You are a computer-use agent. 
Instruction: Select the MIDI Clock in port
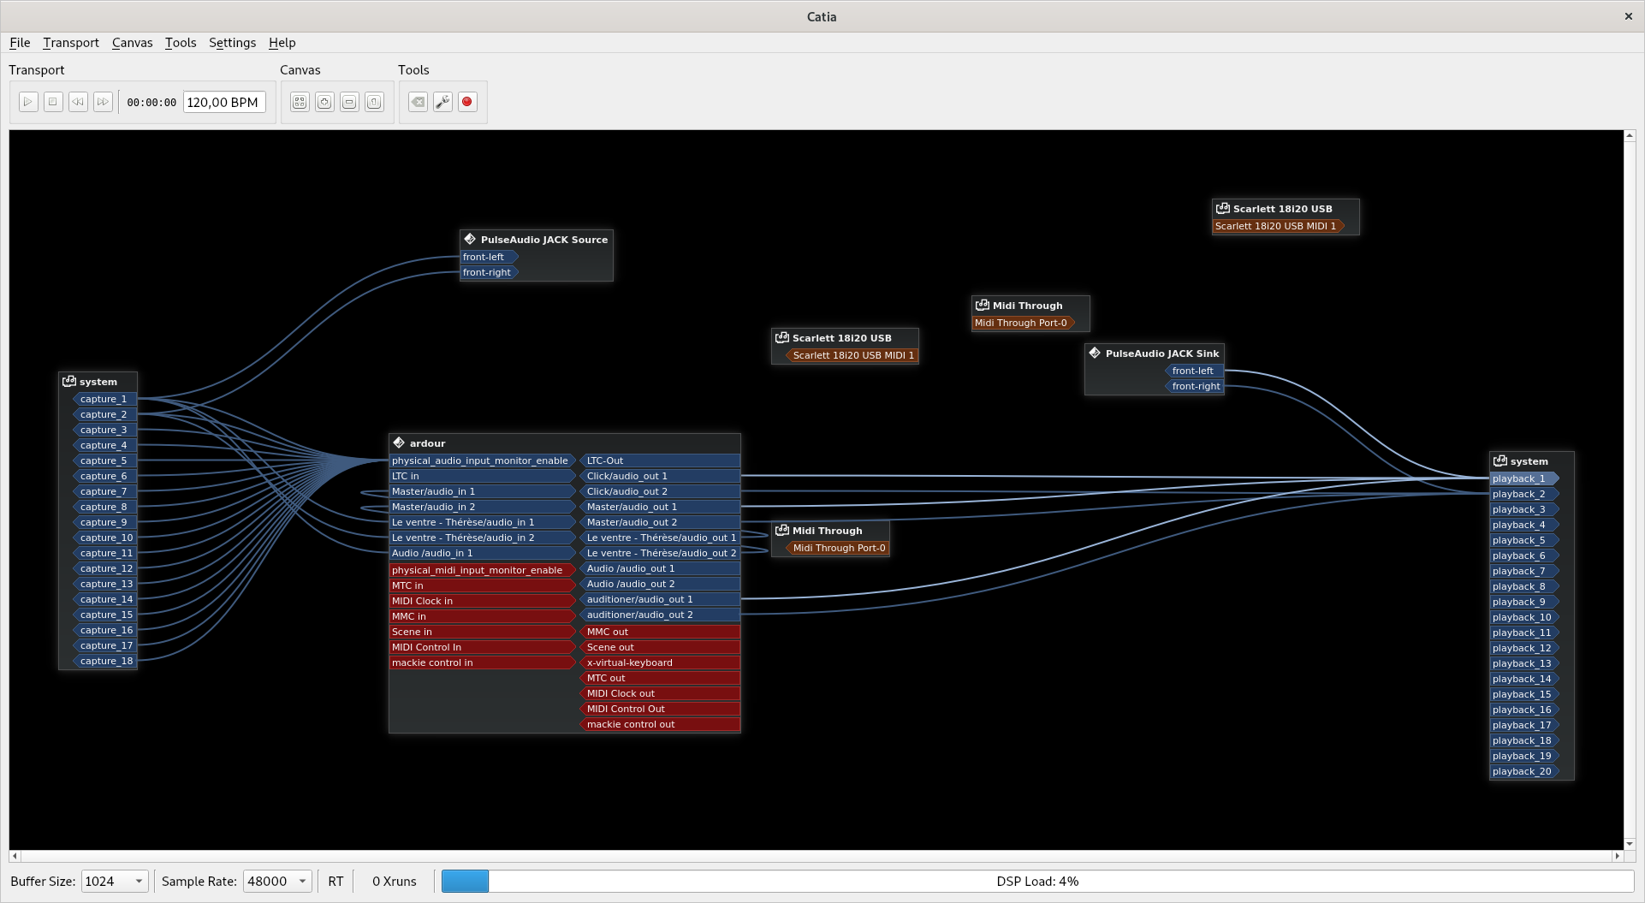point(483,601)
